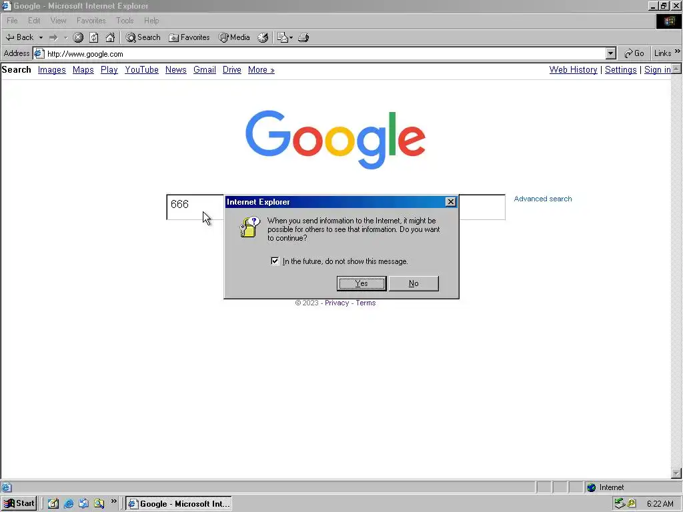Open the Forward history dropdown arrow
This screenshot has width=683, height=512.
click(66, 37)
